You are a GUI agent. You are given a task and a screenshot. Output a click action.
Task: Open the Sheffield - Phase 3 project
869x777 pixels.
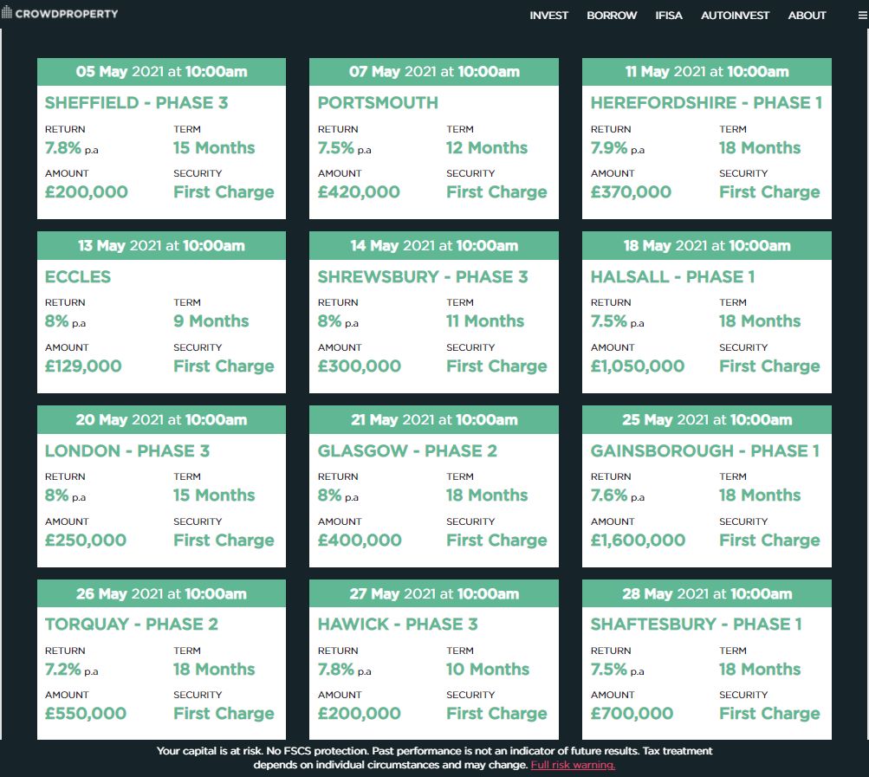click(x=136, y=102)
